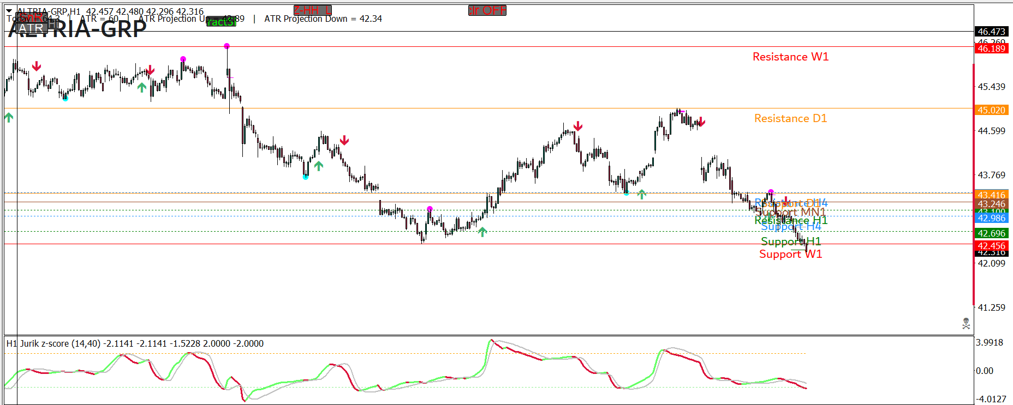Click the ALTRIA-GRP,H1 chart title text

[x=49, y=11]
